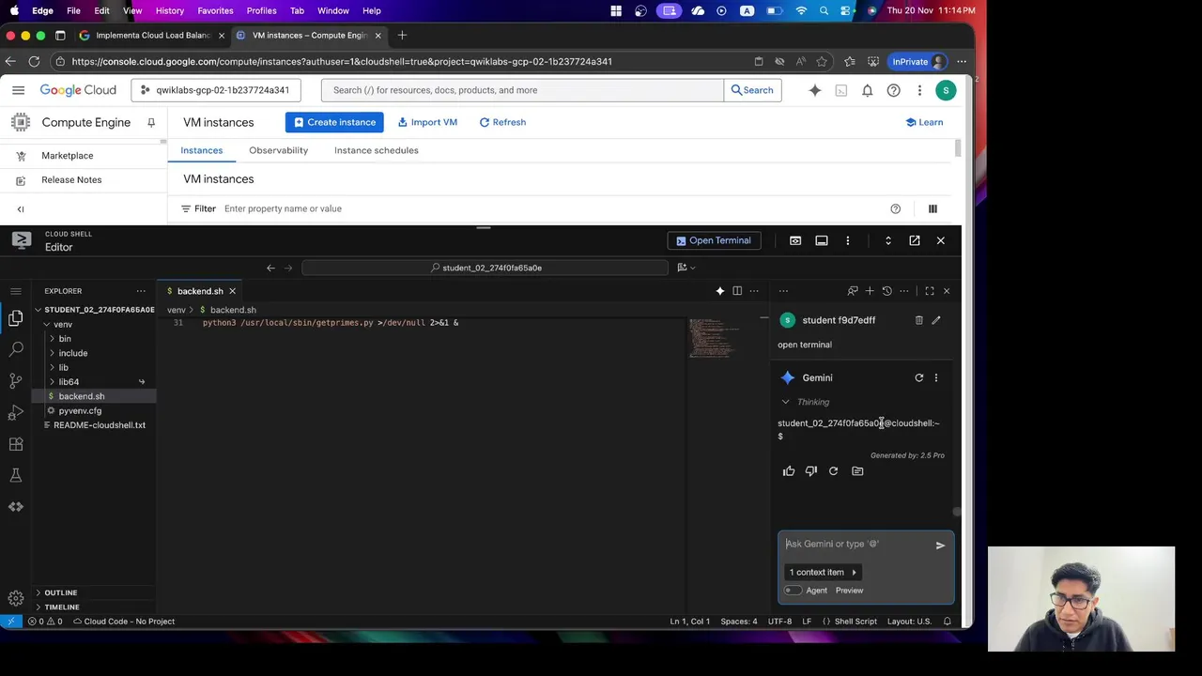Image resolution: width=1202 pixels, height=676 pixels.
Task: Click Open Terminal button
Action: click(x=714, y=240)
